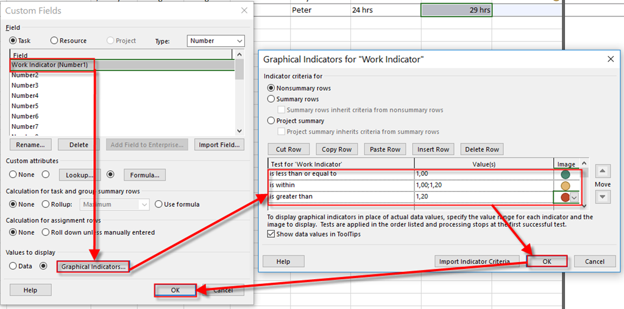Click the red indicator image for 'is greater than'
The image size is (624, 309).
565,197
